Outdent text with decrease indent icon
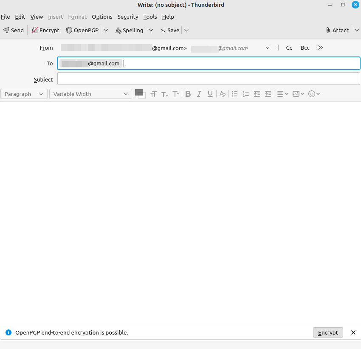The height and width of the screenshot is (349, 361). pos(257,94)
